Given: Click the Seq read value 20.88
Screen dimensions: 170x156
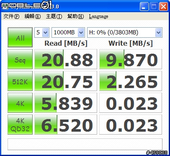Looking at the screenshot, I should coord(66,59).
